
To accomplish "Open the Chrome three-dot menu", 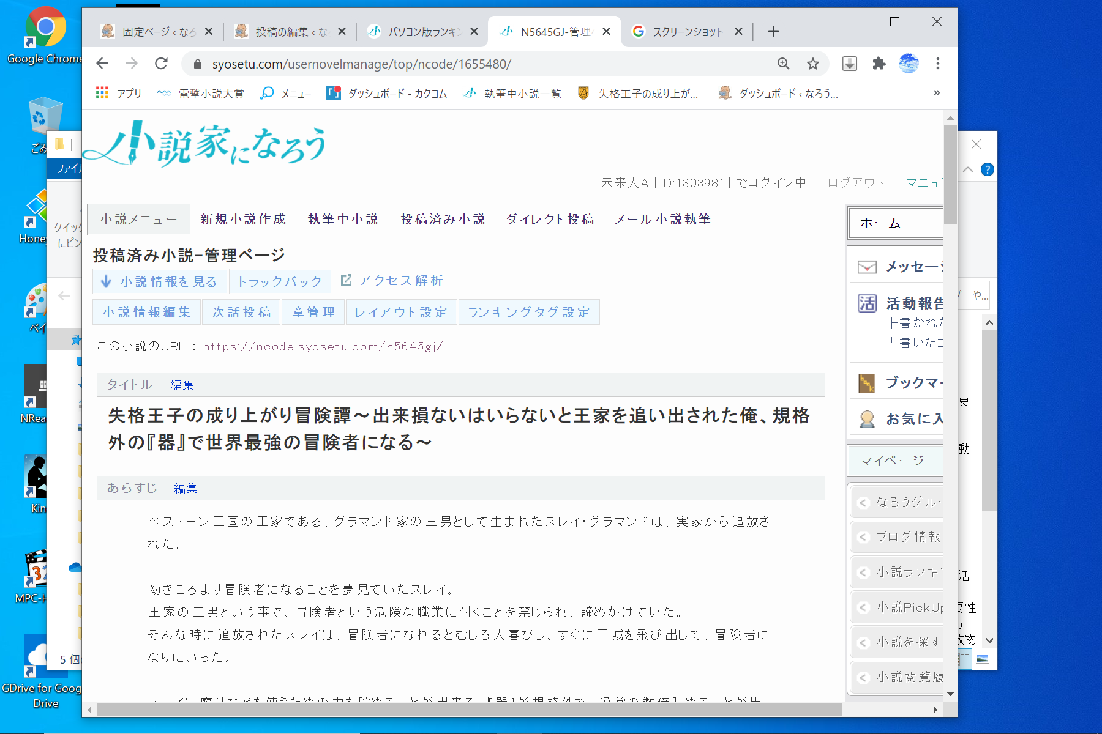I will click(937, 64).
